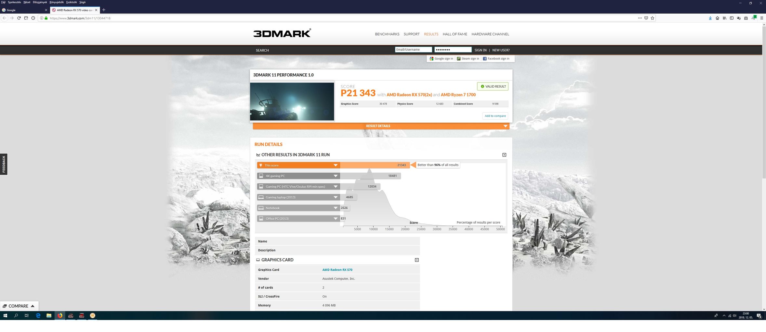
Task: Collapse the Other Results in 3DMark 11 Run section
Action: (x=504, y=155)
